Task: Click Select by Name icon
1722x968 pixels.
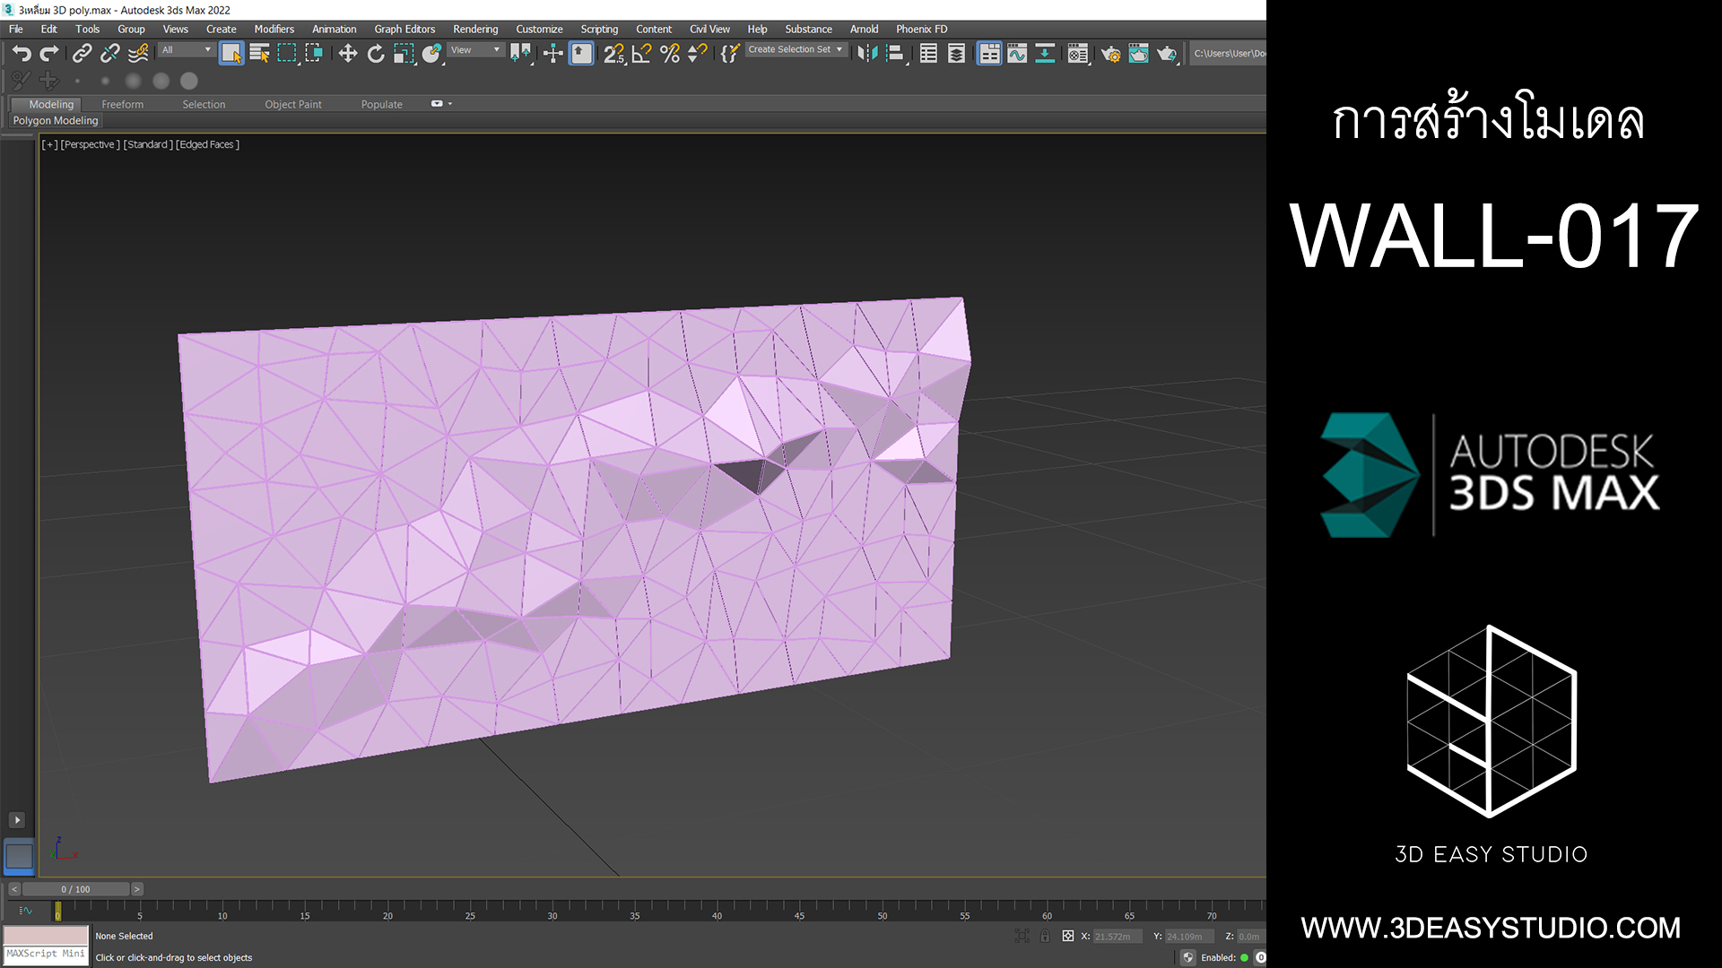Action: coord(259,54)
